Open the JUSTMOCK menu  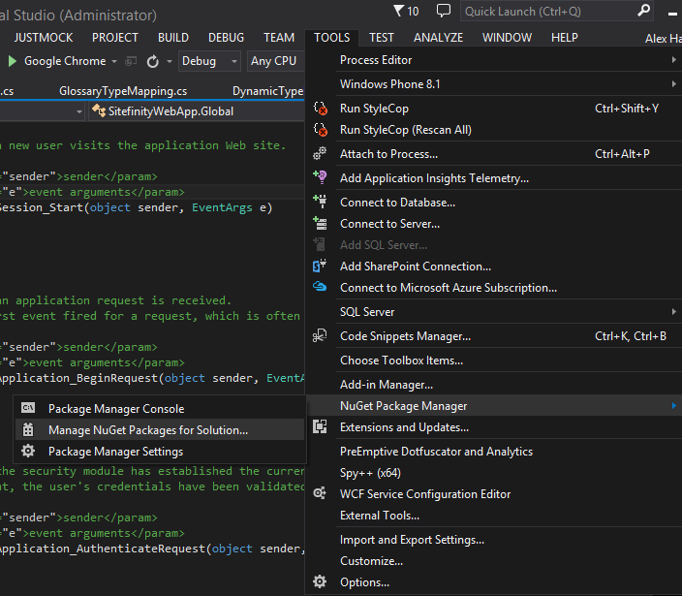pyautogui.click(x=44, y=38)
